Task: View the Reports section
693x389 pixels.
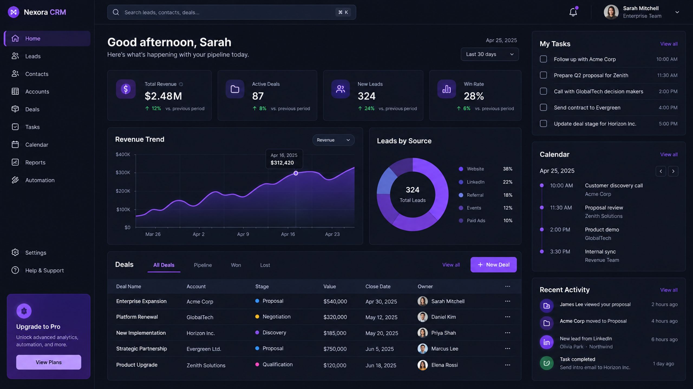Action: (x=47, y=162)
